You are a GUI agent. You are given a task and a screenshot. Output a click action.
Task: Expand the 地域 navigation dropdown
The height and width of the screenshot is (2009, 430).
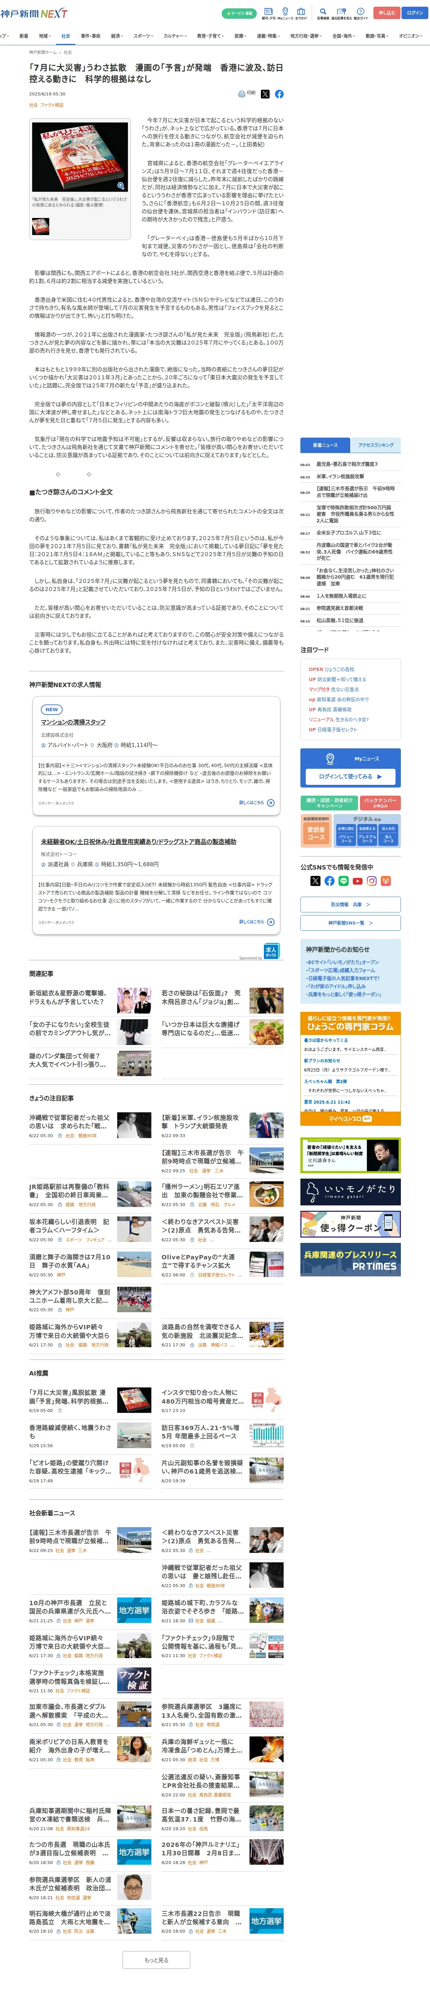point(45,36)
